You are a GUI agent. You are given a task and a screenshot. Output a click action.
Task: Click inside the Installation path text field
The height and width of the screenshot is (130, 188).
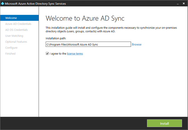tap(88, 44)
